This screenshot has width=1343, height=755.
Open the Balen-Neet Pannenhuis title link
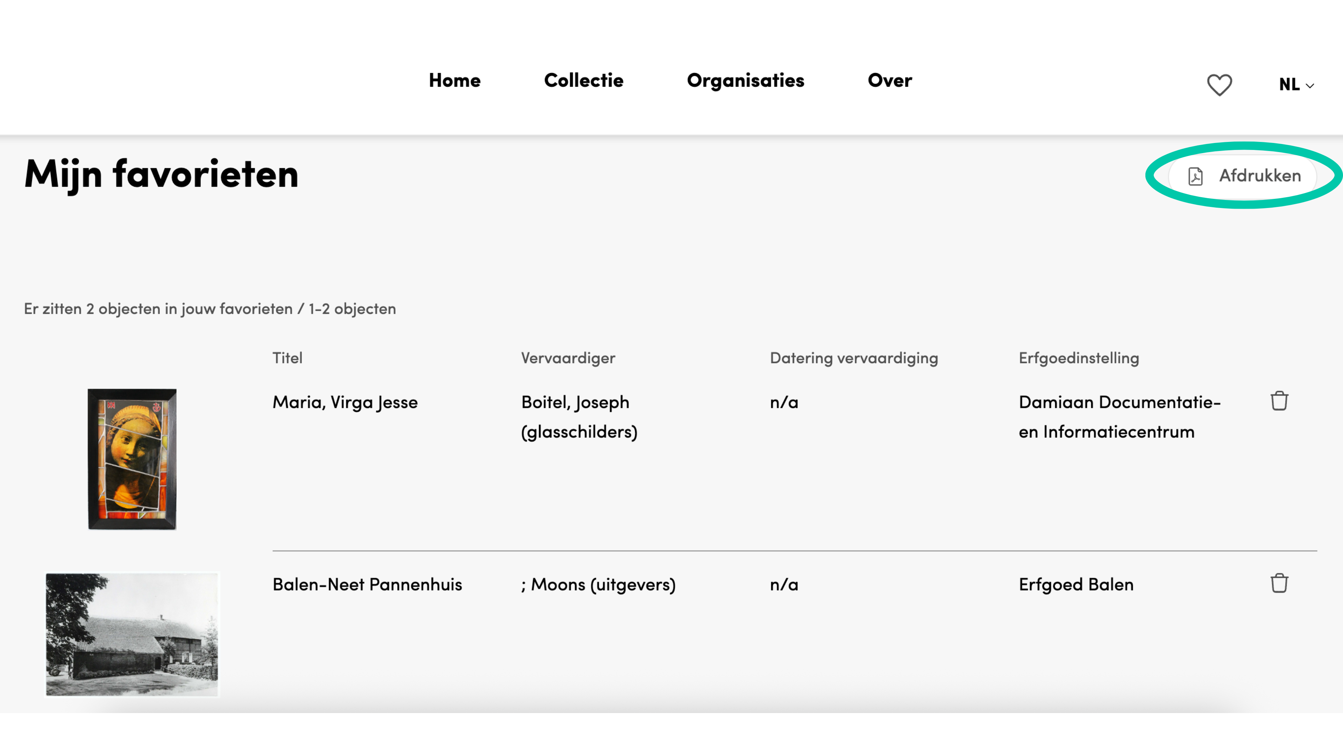click(367, 585)
